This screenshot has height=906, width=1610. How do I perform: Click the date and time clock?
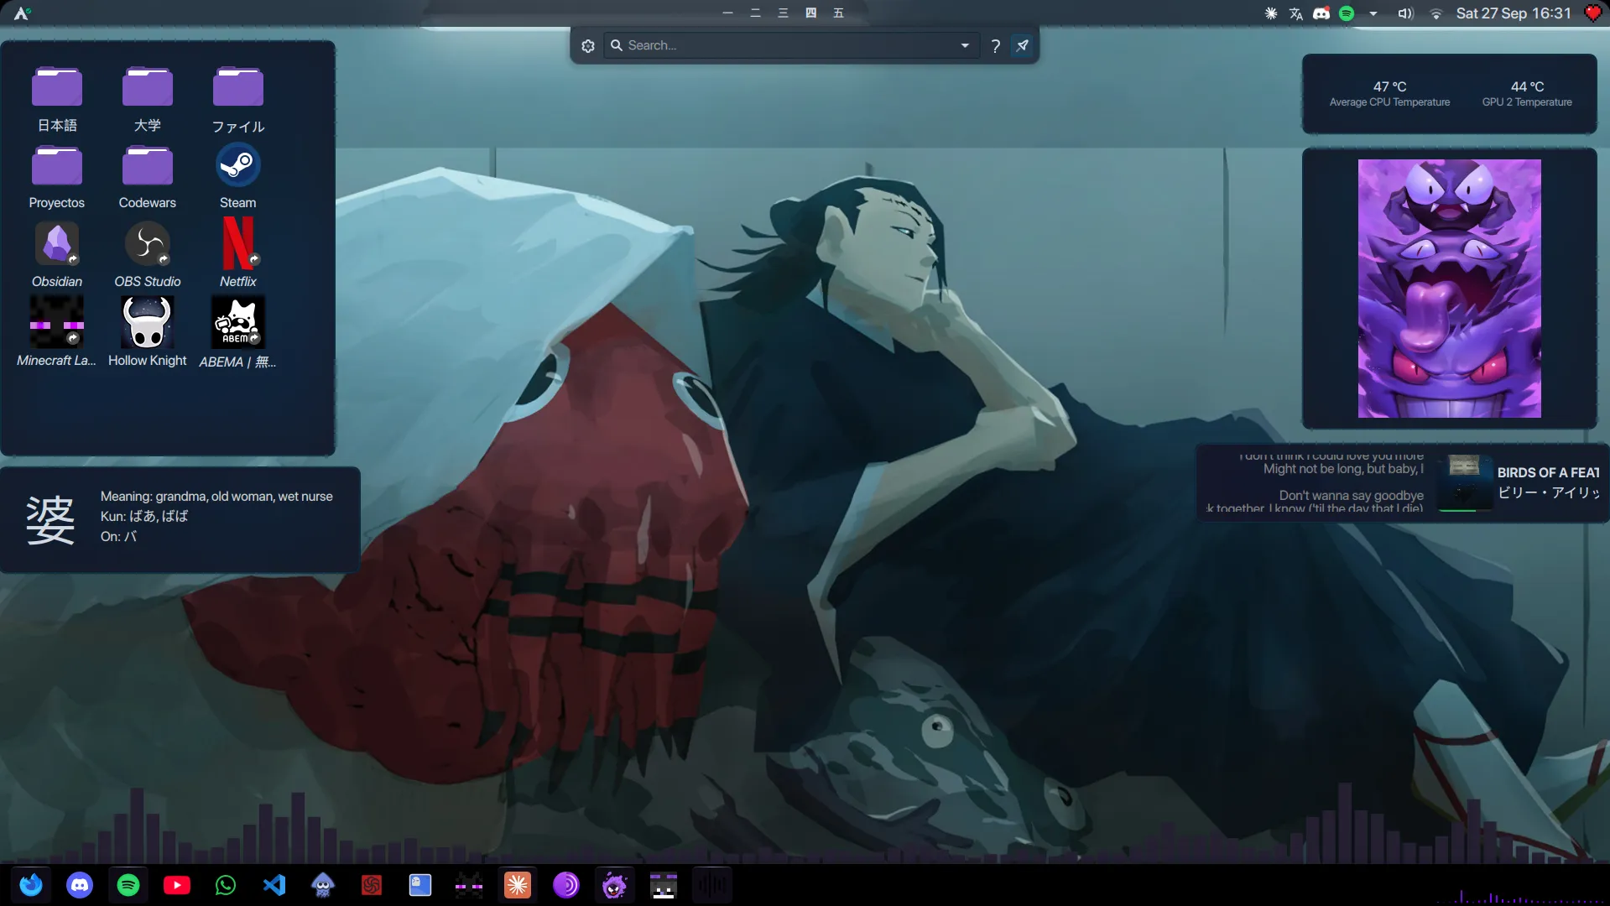point(1513,13)
